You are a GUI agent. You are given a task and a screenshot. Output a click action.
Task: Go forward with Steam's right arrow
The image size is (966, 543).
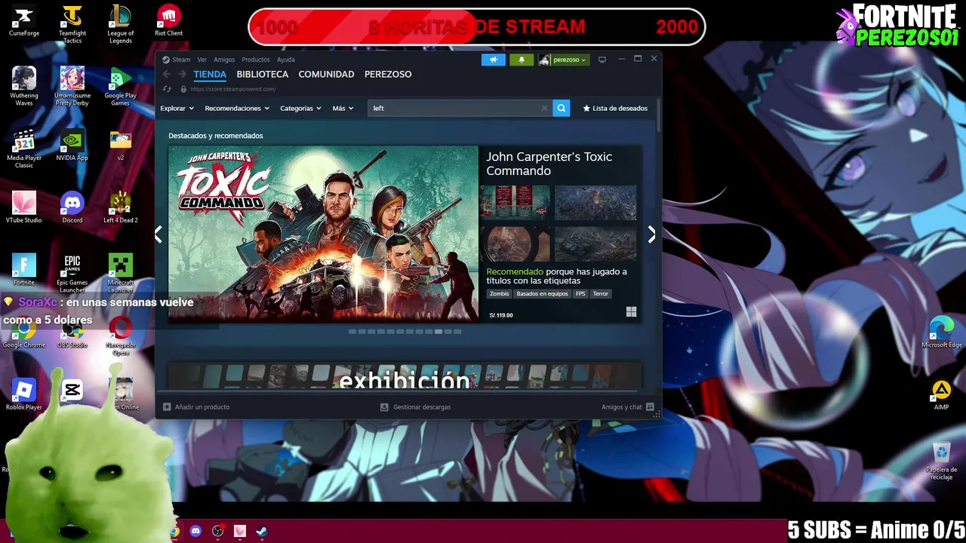pyautogui.click(x=182, y=74)
